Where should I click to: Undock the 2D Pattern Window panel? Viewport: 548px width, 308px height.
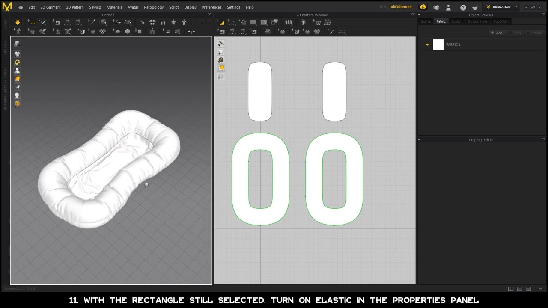pyautogui.click(x=414, y=15)
